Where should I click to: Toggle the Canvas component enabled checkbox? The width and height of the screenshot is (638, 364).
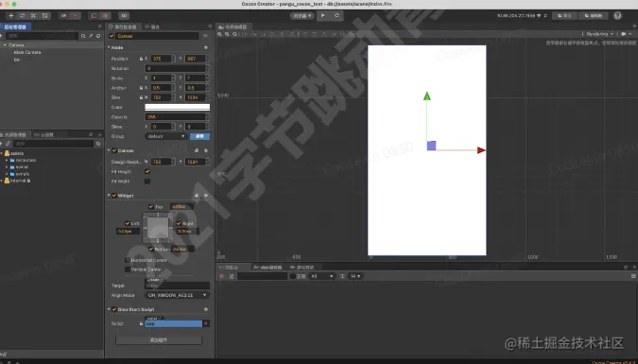[x=114, y=150]
